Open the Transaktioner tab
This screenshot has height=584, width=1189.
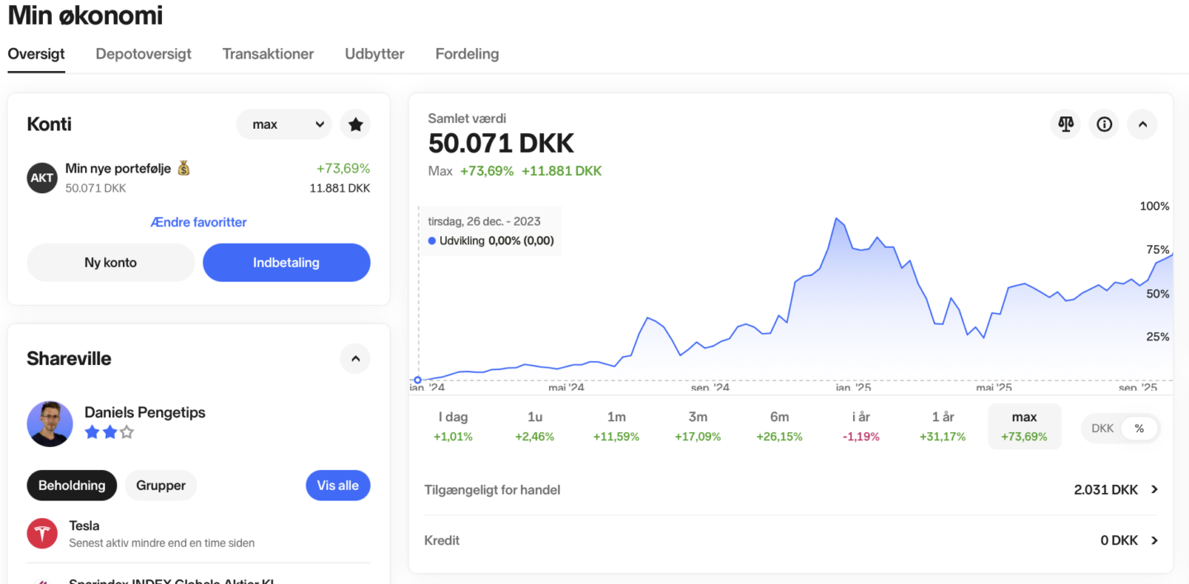[x=268, y=54]
